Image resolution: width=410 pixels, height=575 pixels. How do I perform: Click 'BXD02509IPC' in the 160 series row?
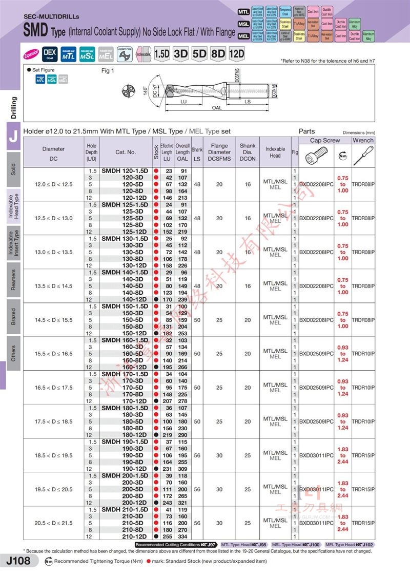point(317,354)
